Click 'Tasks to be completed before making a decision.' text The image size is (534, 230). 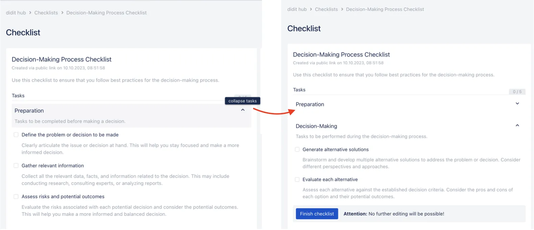(70, 121)
